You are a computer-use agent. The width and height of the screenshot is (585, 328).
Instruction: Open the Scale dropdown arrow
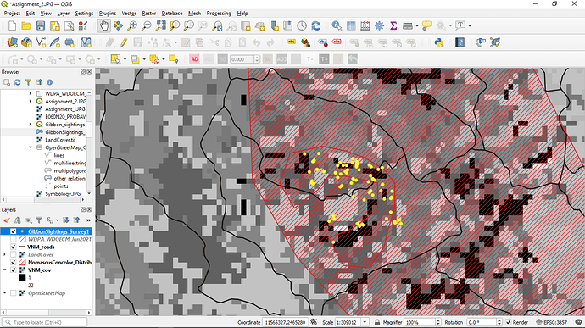click(x=365, y=322)
